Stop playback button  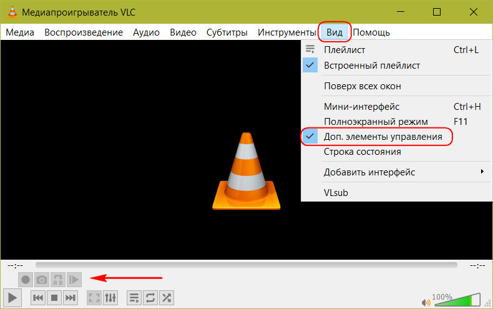coord(54,297)
